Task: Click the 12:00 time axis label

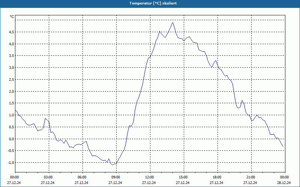Action: coord(149,177)
